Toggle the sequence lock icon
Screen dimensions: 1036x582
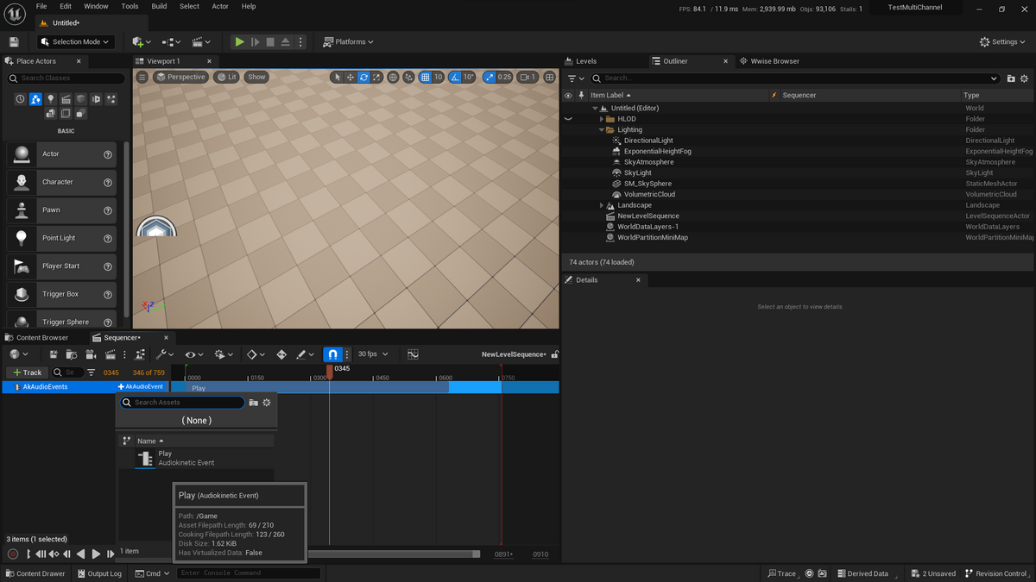tap(555, 354)
